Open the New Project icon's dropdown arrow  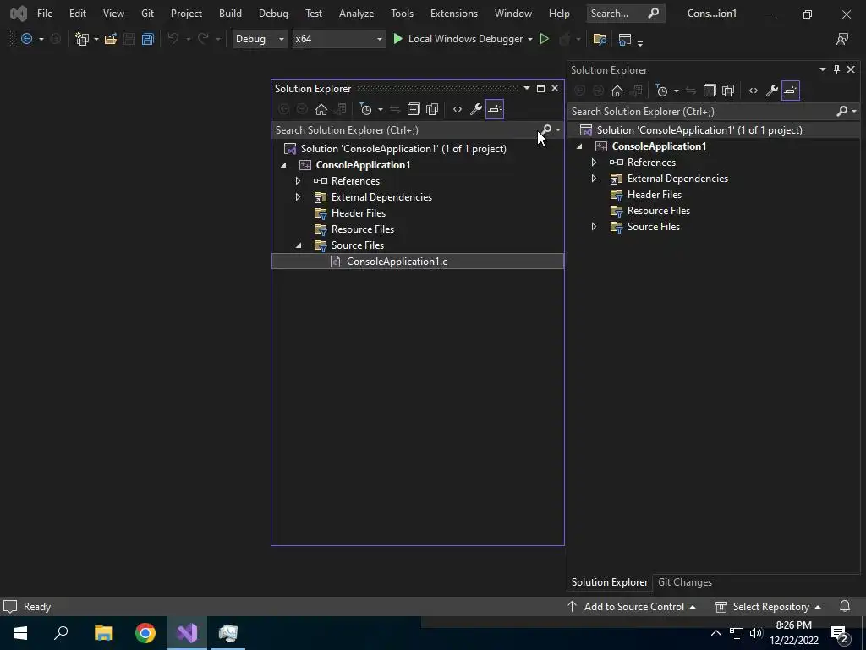tap(96, 39)
